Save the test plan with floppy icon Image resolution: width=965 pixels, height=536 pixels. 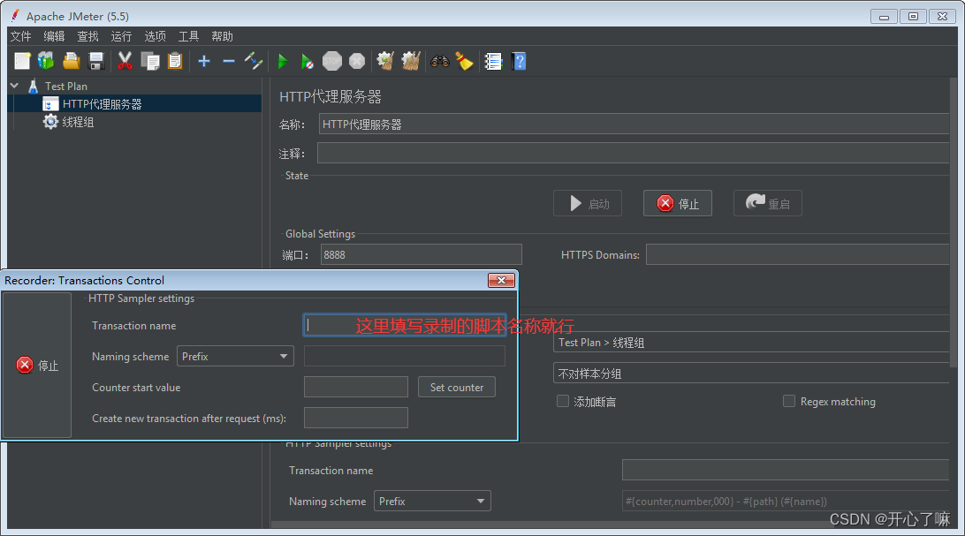(x=96, y=61)
